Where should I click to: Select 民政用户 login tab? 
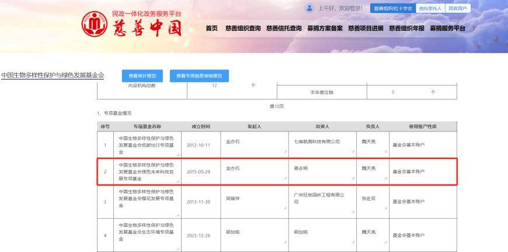point(458,8)
